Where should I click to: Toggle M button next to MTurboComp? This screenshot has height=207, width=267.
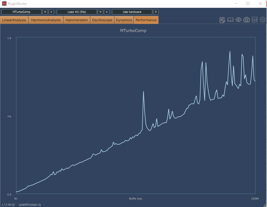[45, 12]
